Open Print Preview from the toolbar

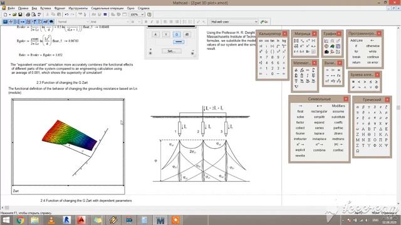pos(33,14)
